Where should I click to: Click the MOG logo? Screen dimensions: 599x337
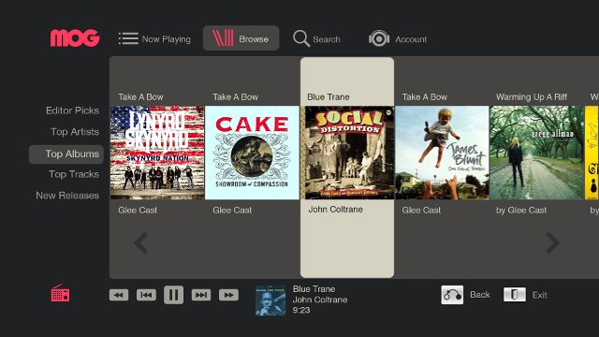coord(75,38)
